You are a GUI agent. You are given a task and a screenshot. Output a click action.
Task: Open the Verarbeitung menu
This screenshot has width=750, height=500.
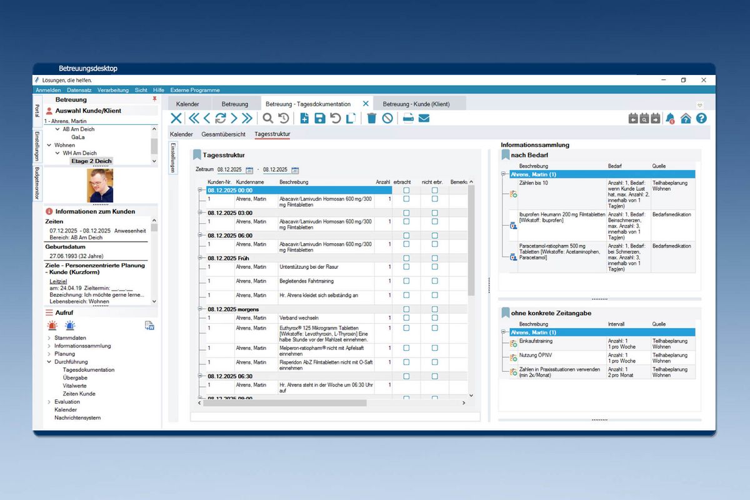pos(113,90)
